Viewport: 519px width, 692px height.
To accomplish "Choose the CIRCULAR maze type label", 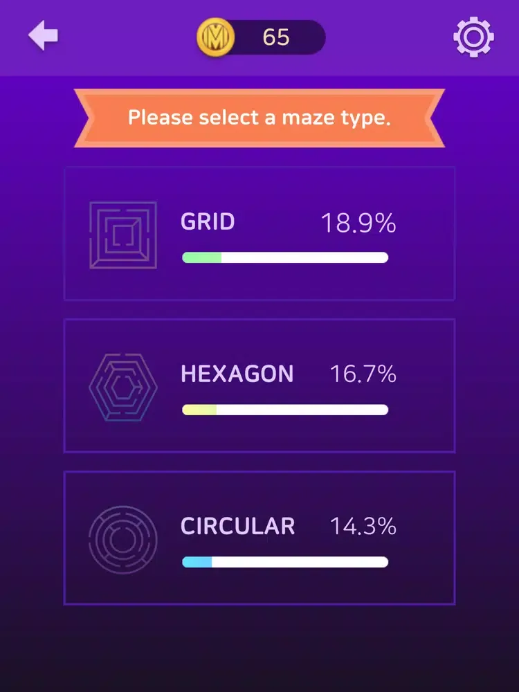I will tap(237, 527).
